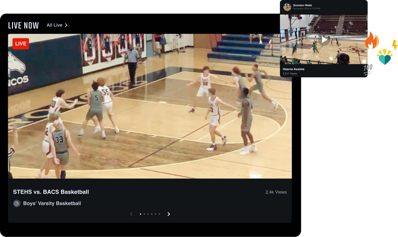The image size is (398, 237).
Task: Select the first carousel dot
Action: point(140,214)
